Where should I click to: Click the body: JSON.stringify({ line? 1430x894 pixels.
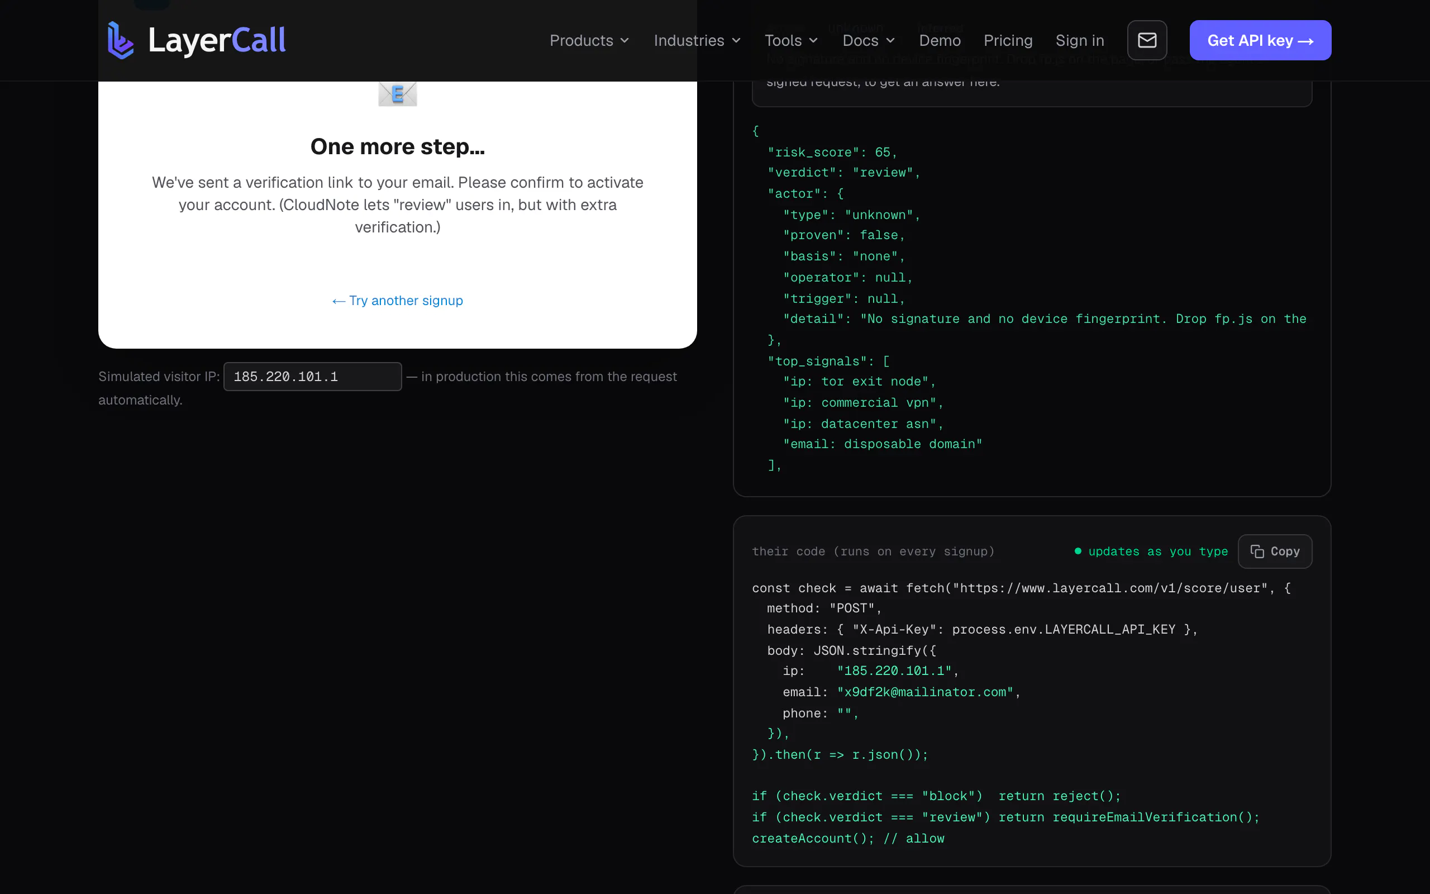(x=851, y=652)
